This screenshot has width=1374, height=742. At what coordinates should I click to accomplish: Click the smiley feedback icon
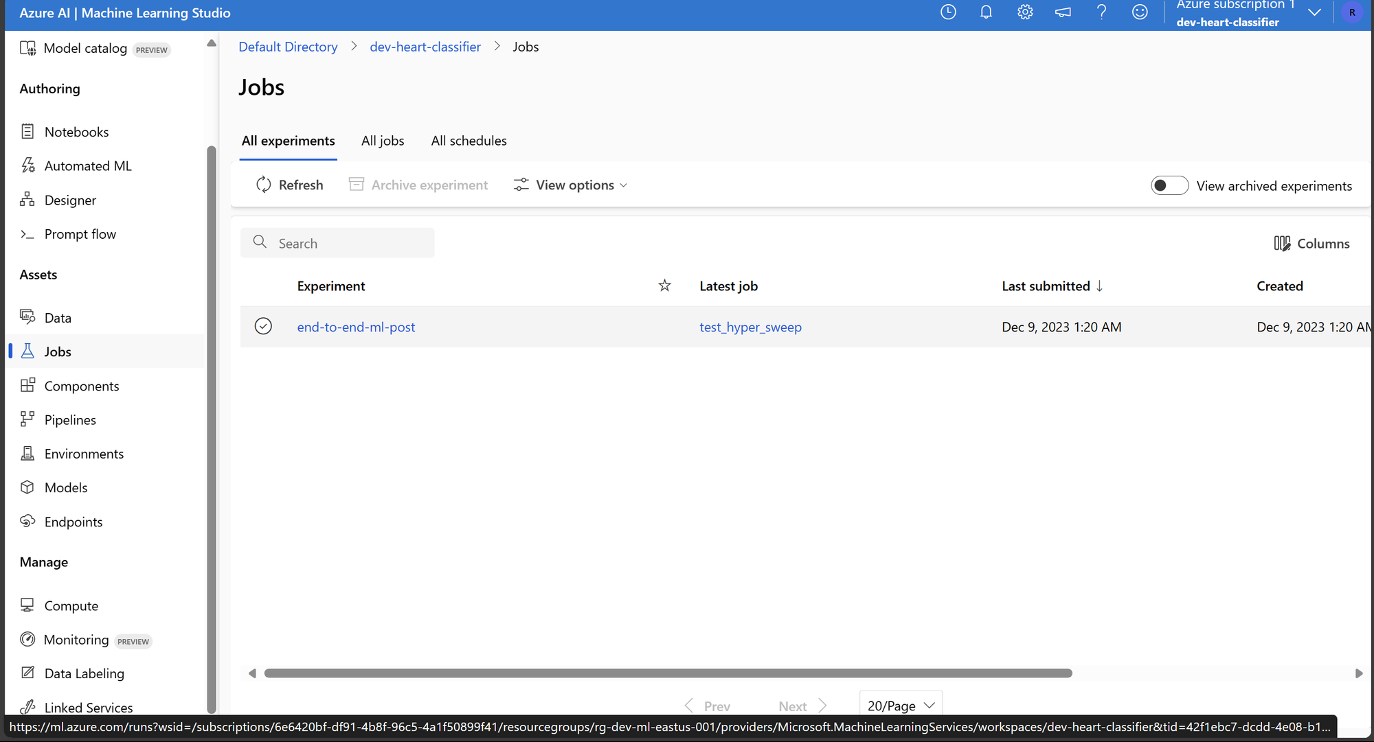coord(1140,12)
